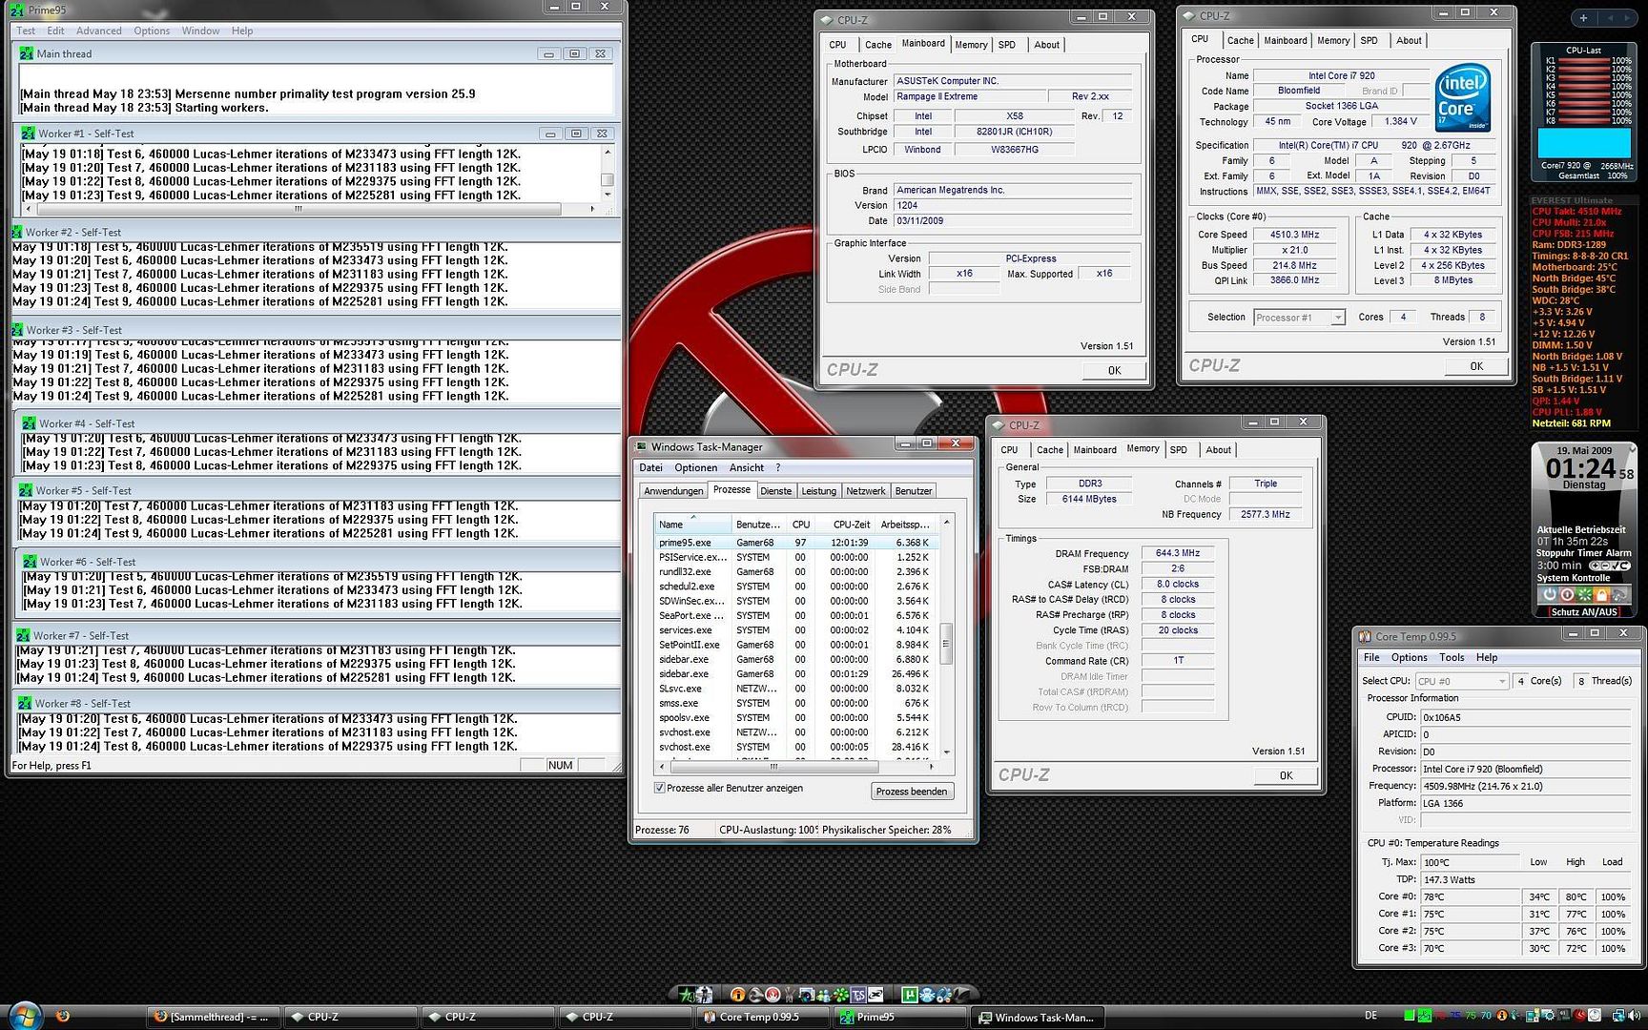Open Task Manager Ansicht menu

click(x=747, y=467)
